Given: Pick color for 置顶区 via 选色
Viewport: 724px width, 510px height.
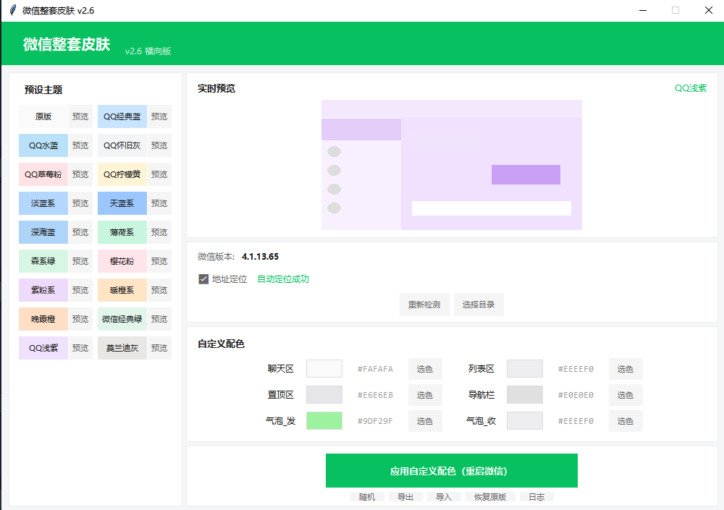Looking at the screenshot, I should coord(425,394).
